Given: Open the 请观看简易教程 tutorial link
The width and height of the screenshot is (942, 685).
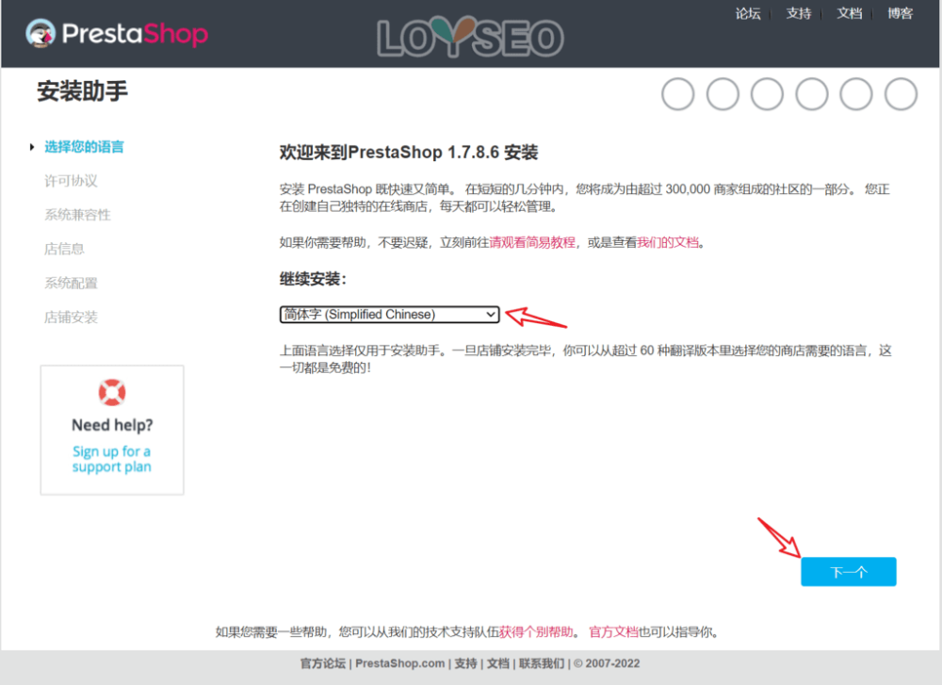Looking at the screenshot, I should coord(532,242).
